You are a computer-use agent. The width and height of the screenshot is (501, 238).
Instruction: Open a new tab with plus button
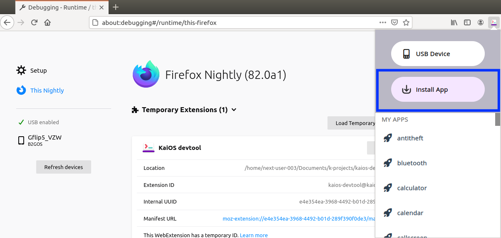click(x=116, y=7)
